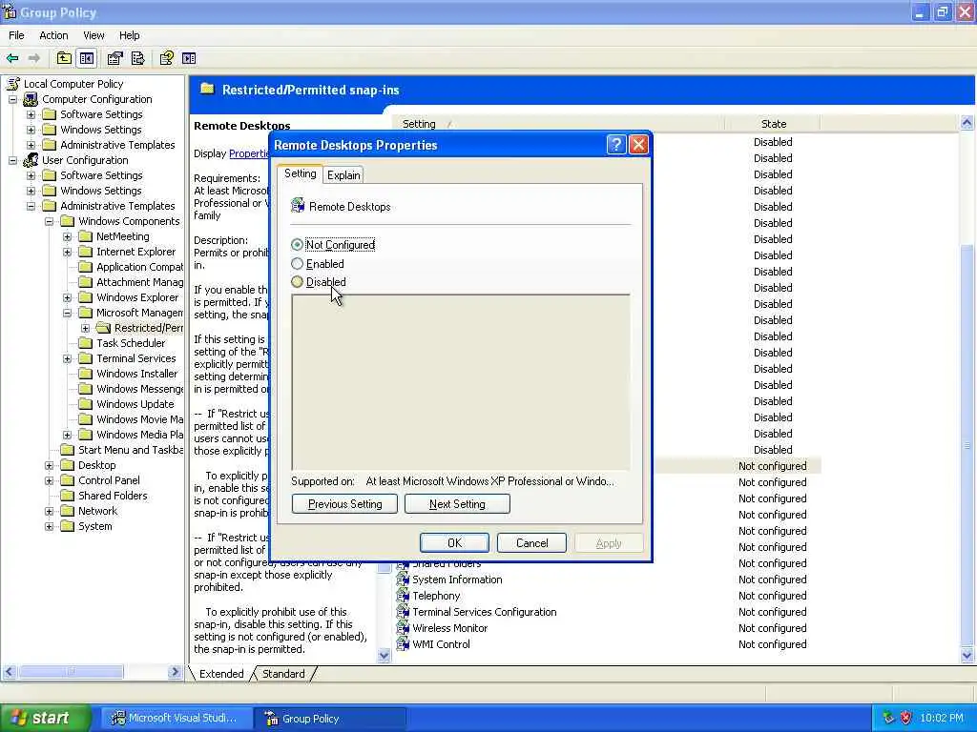Expand the Terminal Services node
This screenshot has width=977, height=732.
pyautogui.click(x=68, y=358)
